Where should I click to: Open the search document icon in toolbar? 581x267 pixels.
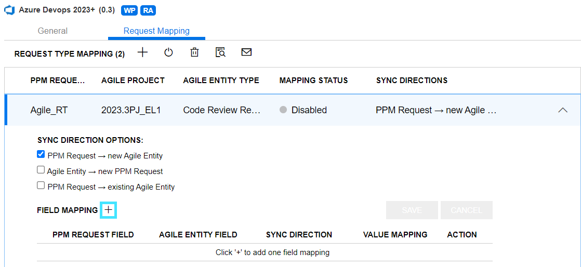pyautogui.click(x=220, y=52)
